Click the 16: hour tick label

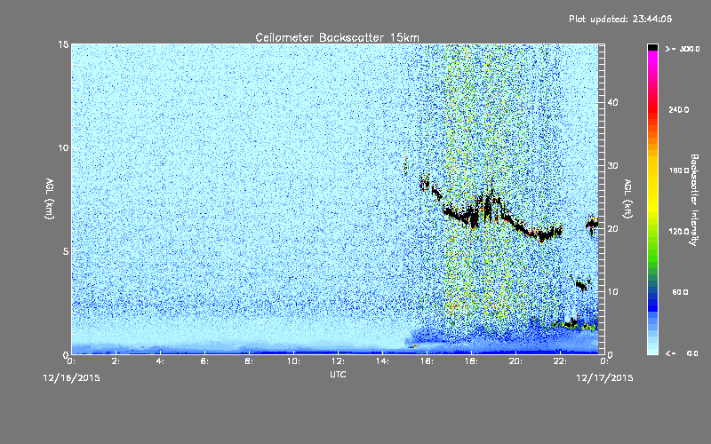pyautogui.click(x=427, y=361)
